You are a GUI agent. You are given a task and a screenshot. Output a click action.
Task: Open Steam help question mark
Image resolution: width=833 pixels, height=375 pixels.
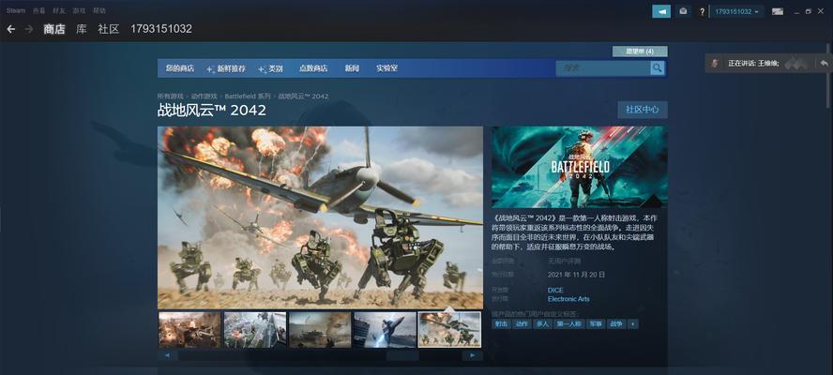[702, 11]
